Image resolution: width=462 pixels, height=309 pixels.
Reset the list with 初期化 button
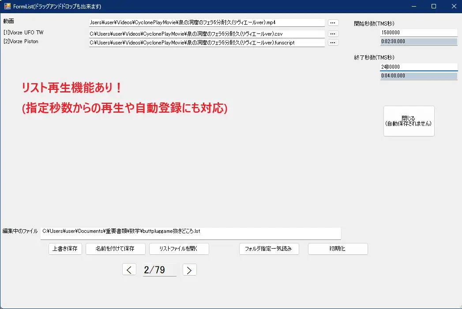tap(338, 249)
